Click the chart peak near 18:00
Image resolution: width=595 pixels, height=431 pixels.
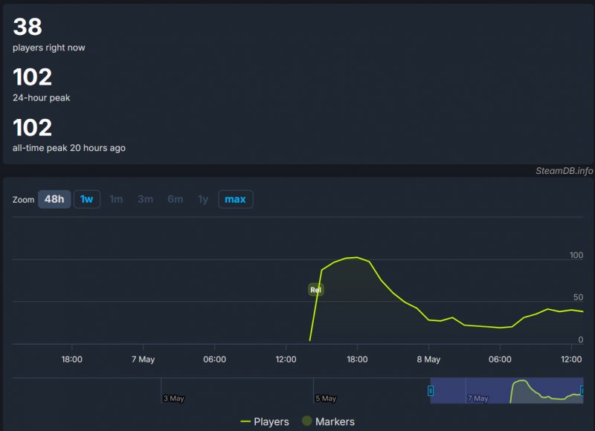coord(357,257)
